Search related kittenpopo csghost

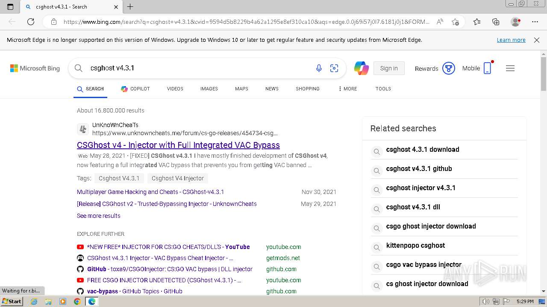pyautogui.click(x=444, y=246)
